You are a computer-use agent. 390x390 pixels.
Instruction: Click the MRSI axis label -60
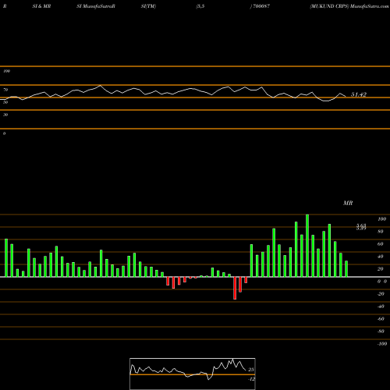(381, 319)
